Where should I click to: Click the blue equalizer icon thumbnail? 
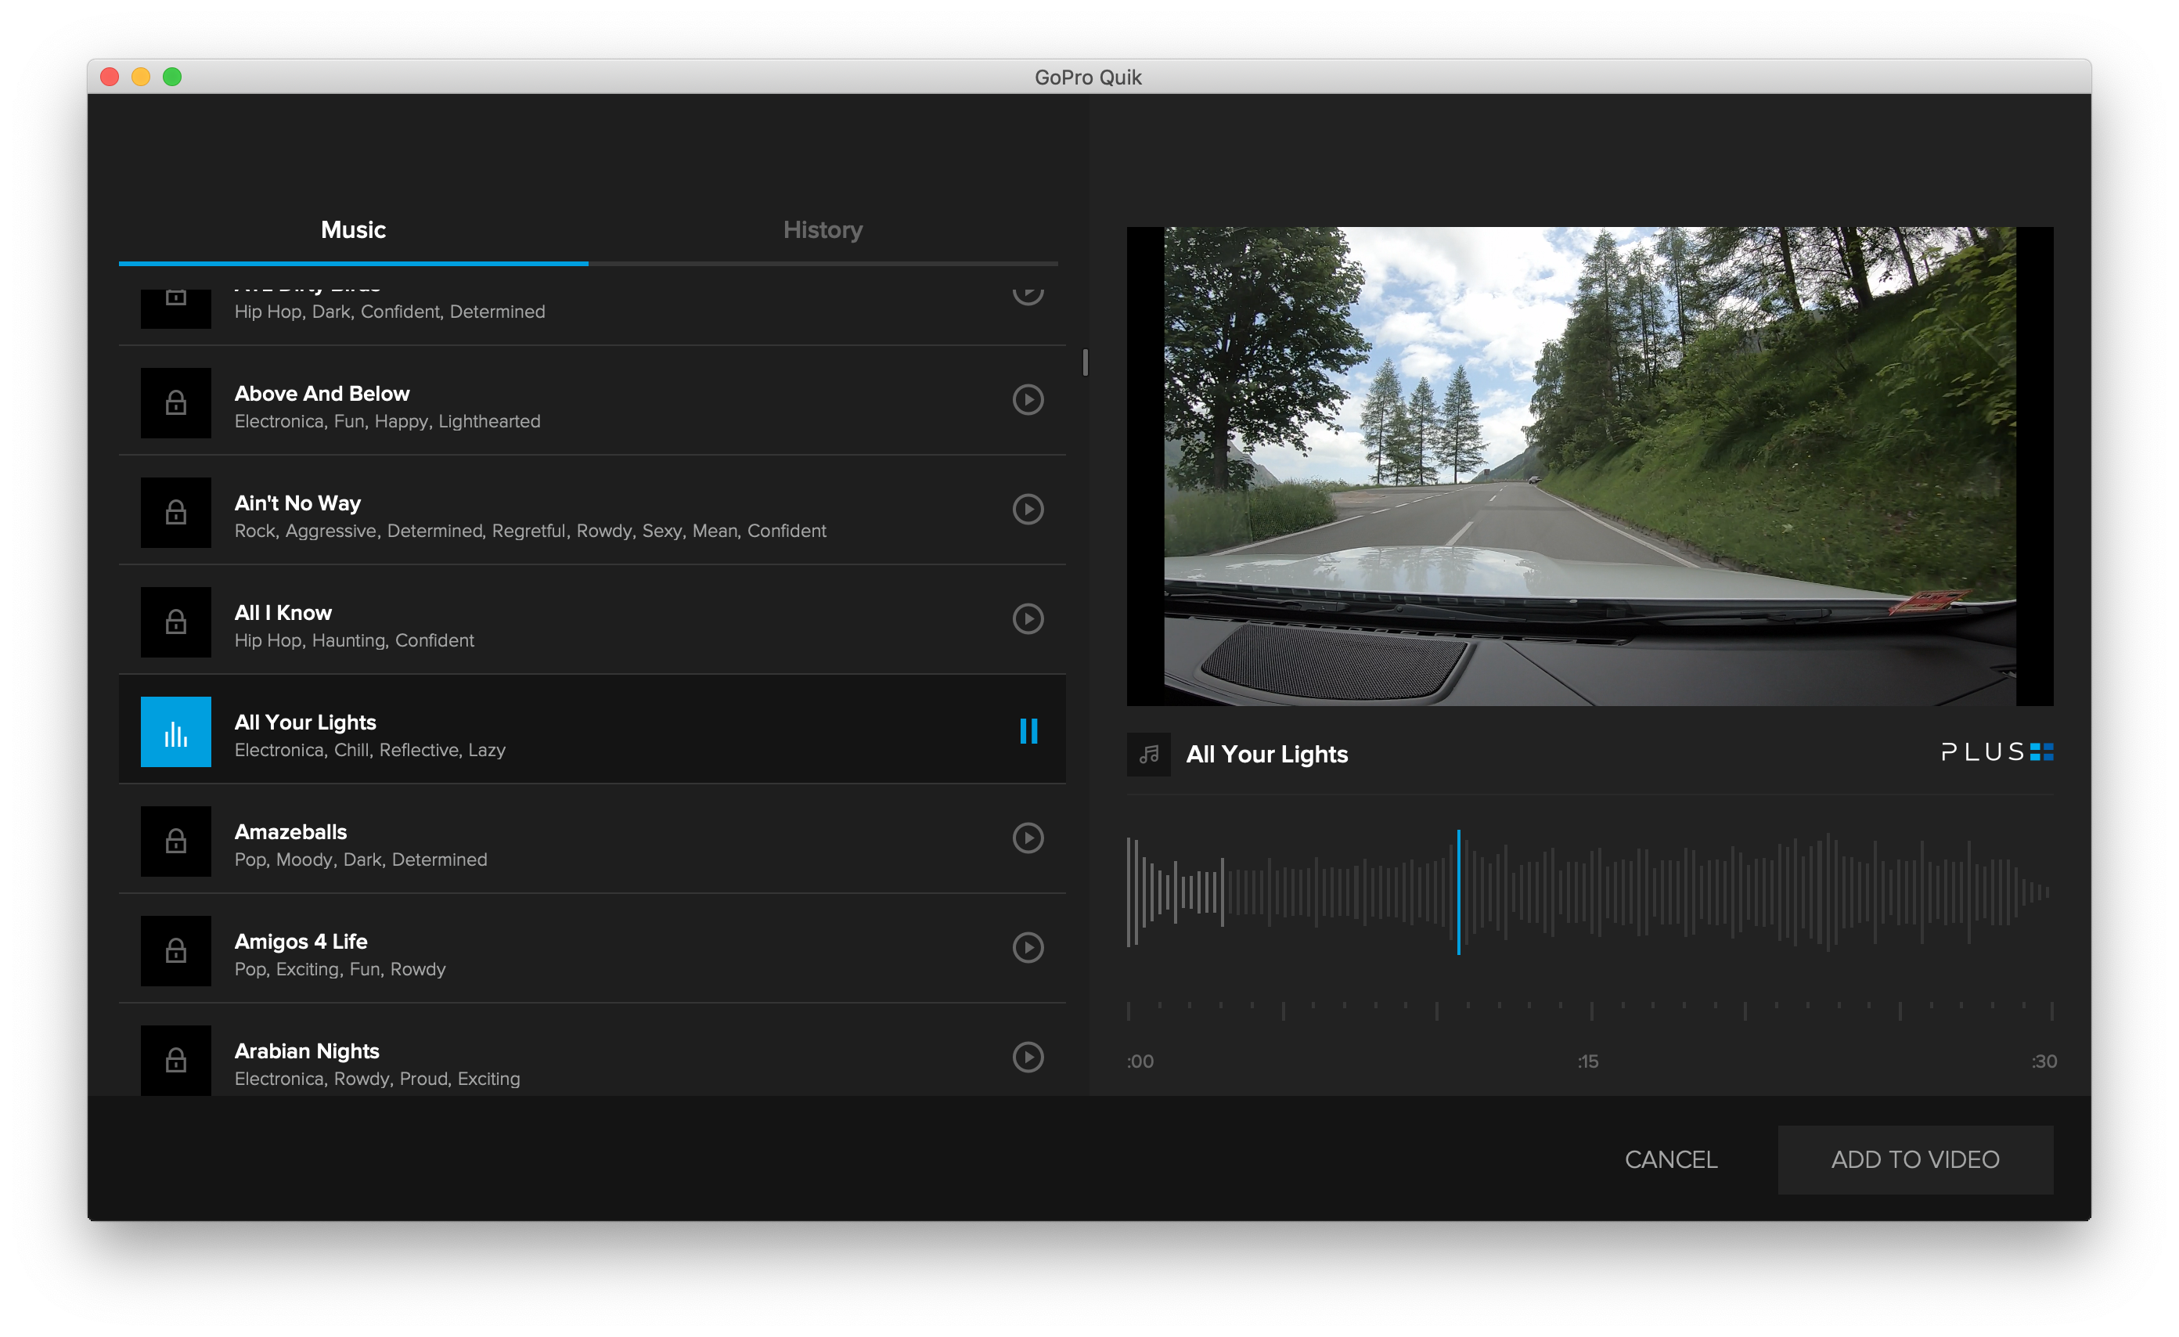click(x=176, y=732)
